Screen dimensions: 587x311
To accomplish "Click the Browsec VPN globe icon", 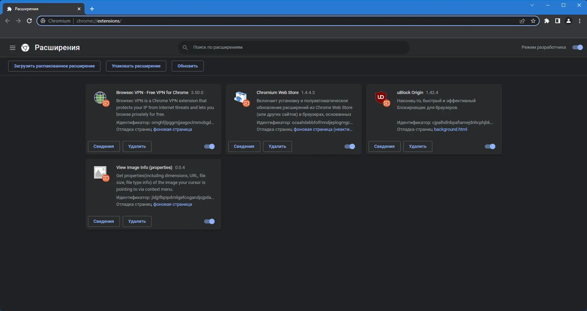I will click(101, 98).
